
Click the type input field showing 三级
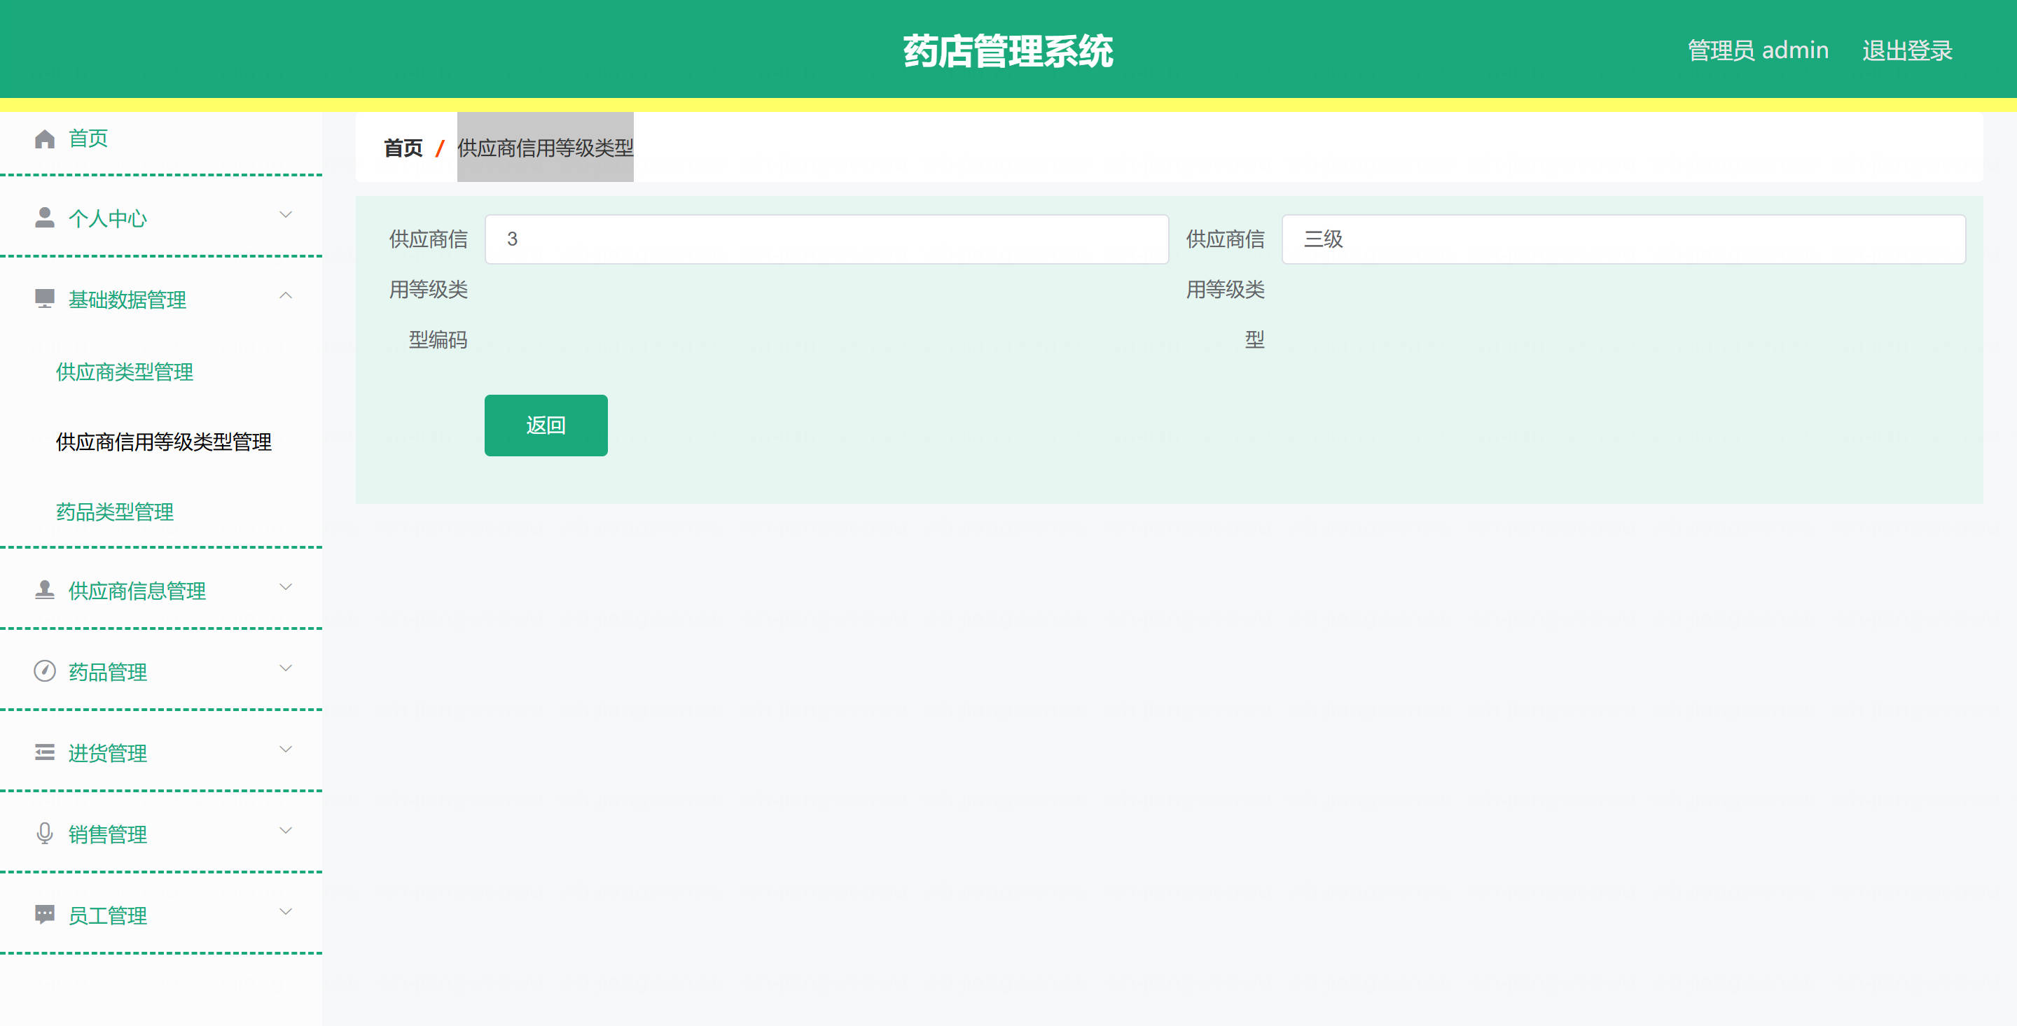[x=1623, y=239]
